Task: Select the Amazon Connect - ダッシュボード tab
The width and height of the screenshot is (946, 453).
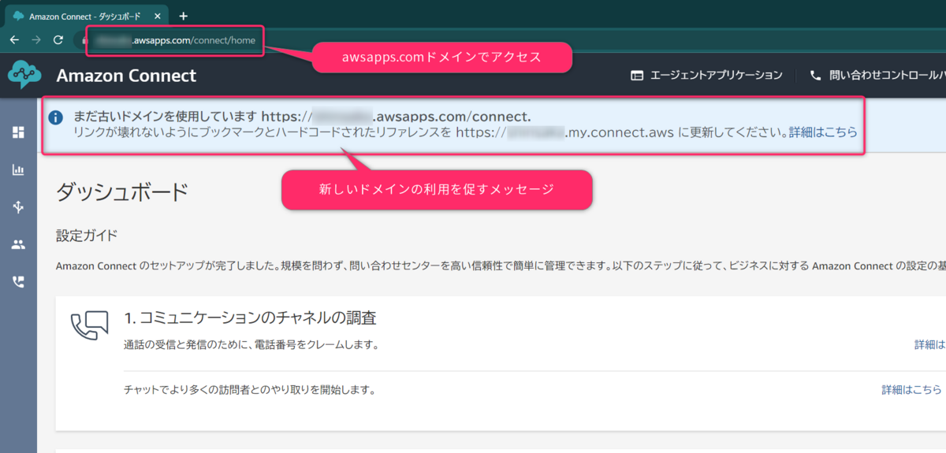Action: coord(85,16)
